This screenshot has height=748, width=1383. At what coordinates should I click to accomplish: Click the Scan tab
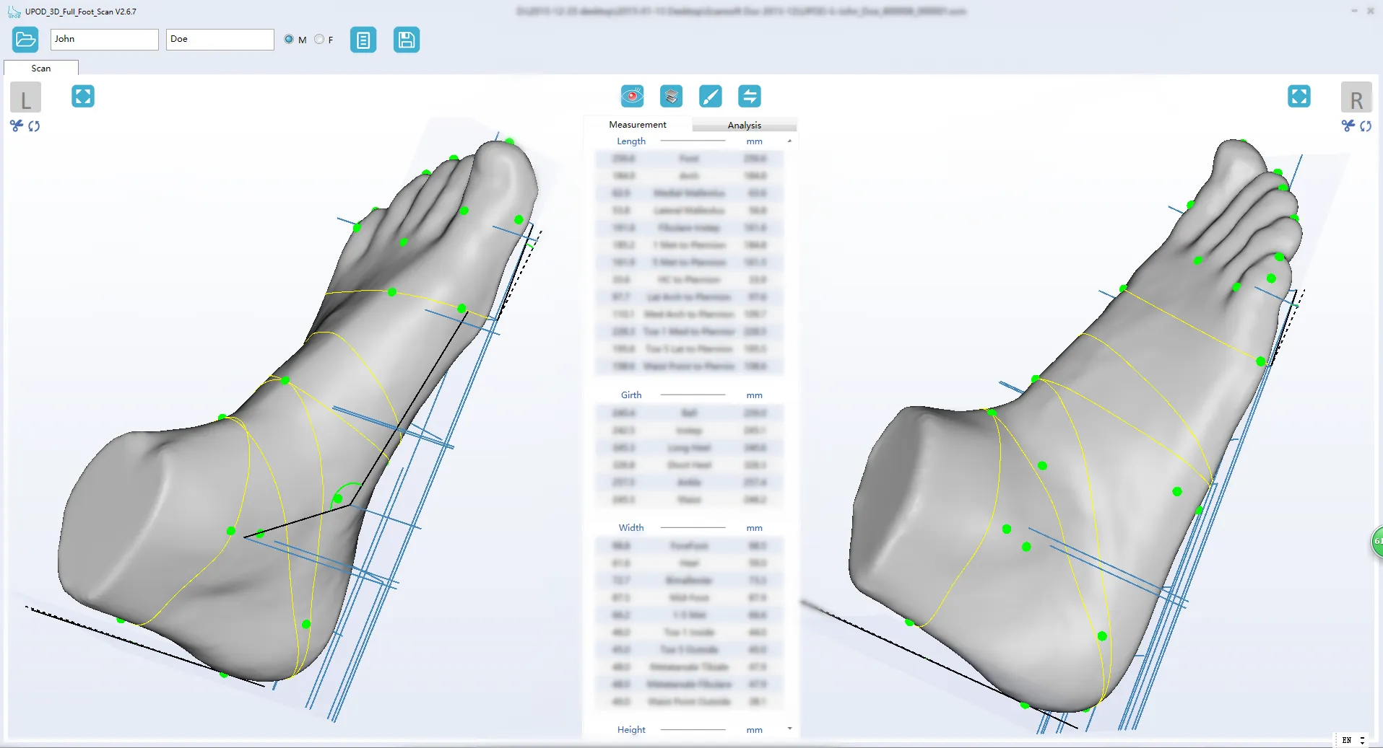coord(40,68)
